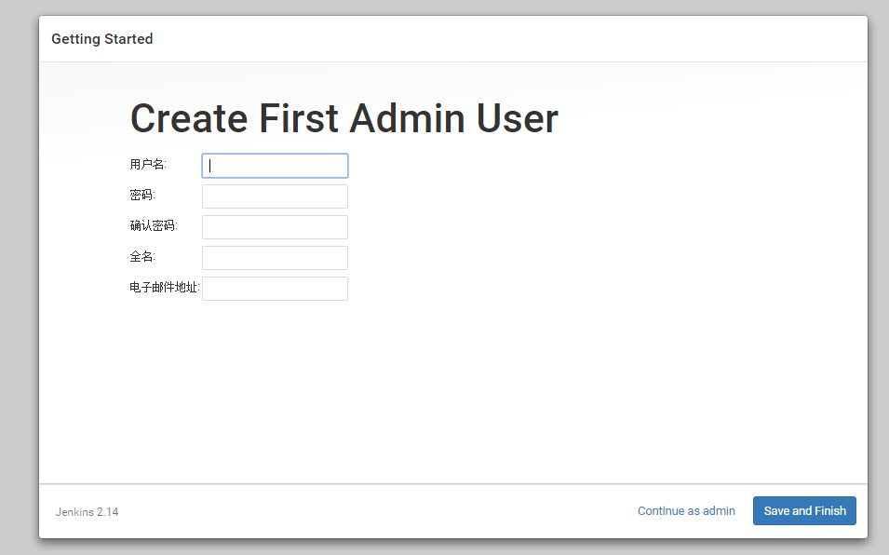Click into the 密码 password field
The width and height of the screenshot is (889, 555).
(275, 196)
